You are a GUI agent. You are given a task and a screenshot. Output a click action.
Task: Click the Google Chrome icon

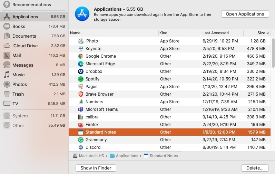tap(81, 56)
